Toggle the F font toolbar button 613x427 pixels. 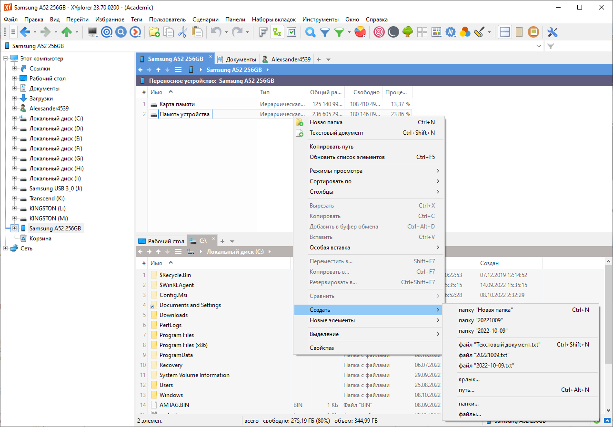click(x=263, y=32)
